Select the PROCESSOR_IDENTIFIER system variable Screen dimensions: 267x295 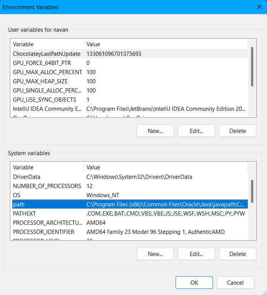click(43, 232)
